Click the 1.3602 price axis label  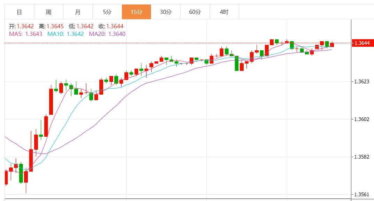coord(361,119)
